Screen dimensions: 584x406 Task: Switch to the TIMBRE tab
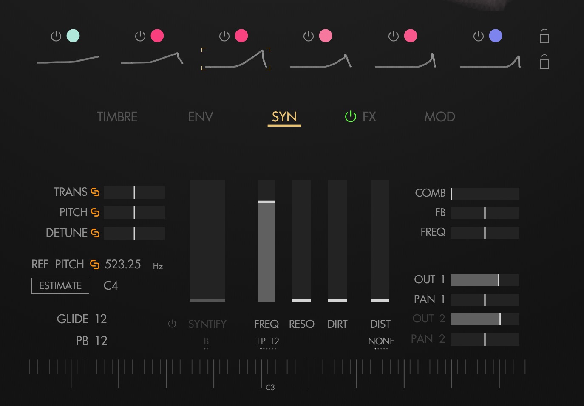[x=117, y=117]
